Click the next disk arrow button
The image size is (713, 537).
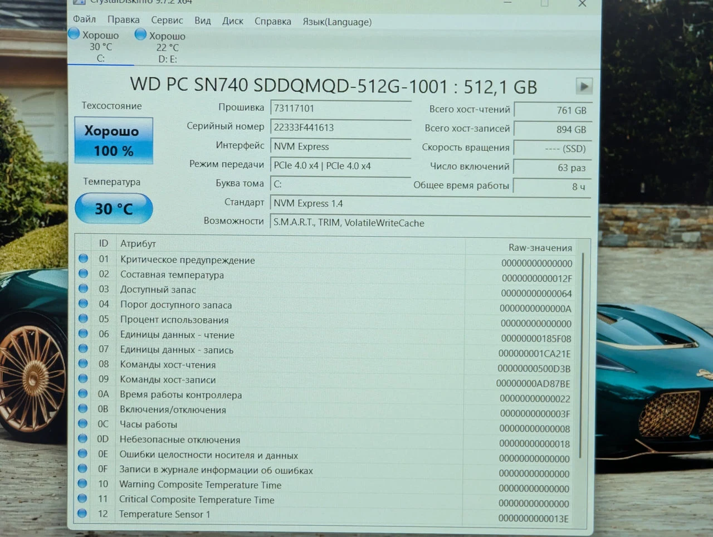pyautogui.click(x=584, y=86)
